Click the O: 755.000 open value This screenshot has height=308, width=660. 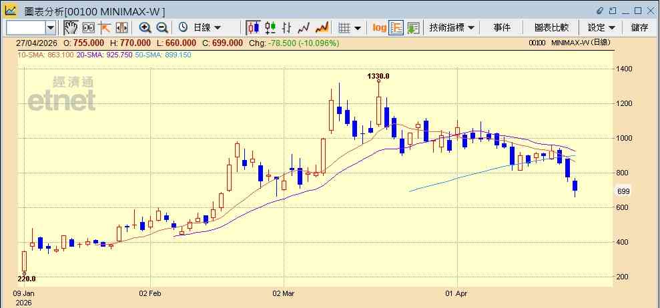[x=84, y=43]
